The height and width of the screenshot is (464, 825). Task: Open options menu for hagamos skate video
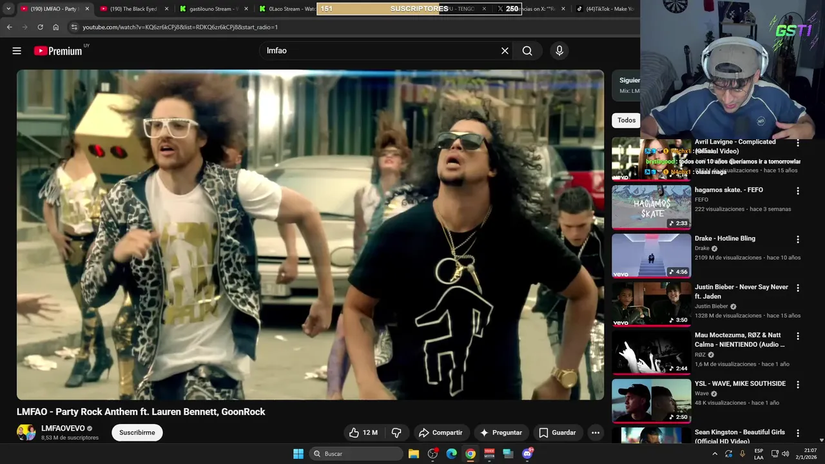798,191
